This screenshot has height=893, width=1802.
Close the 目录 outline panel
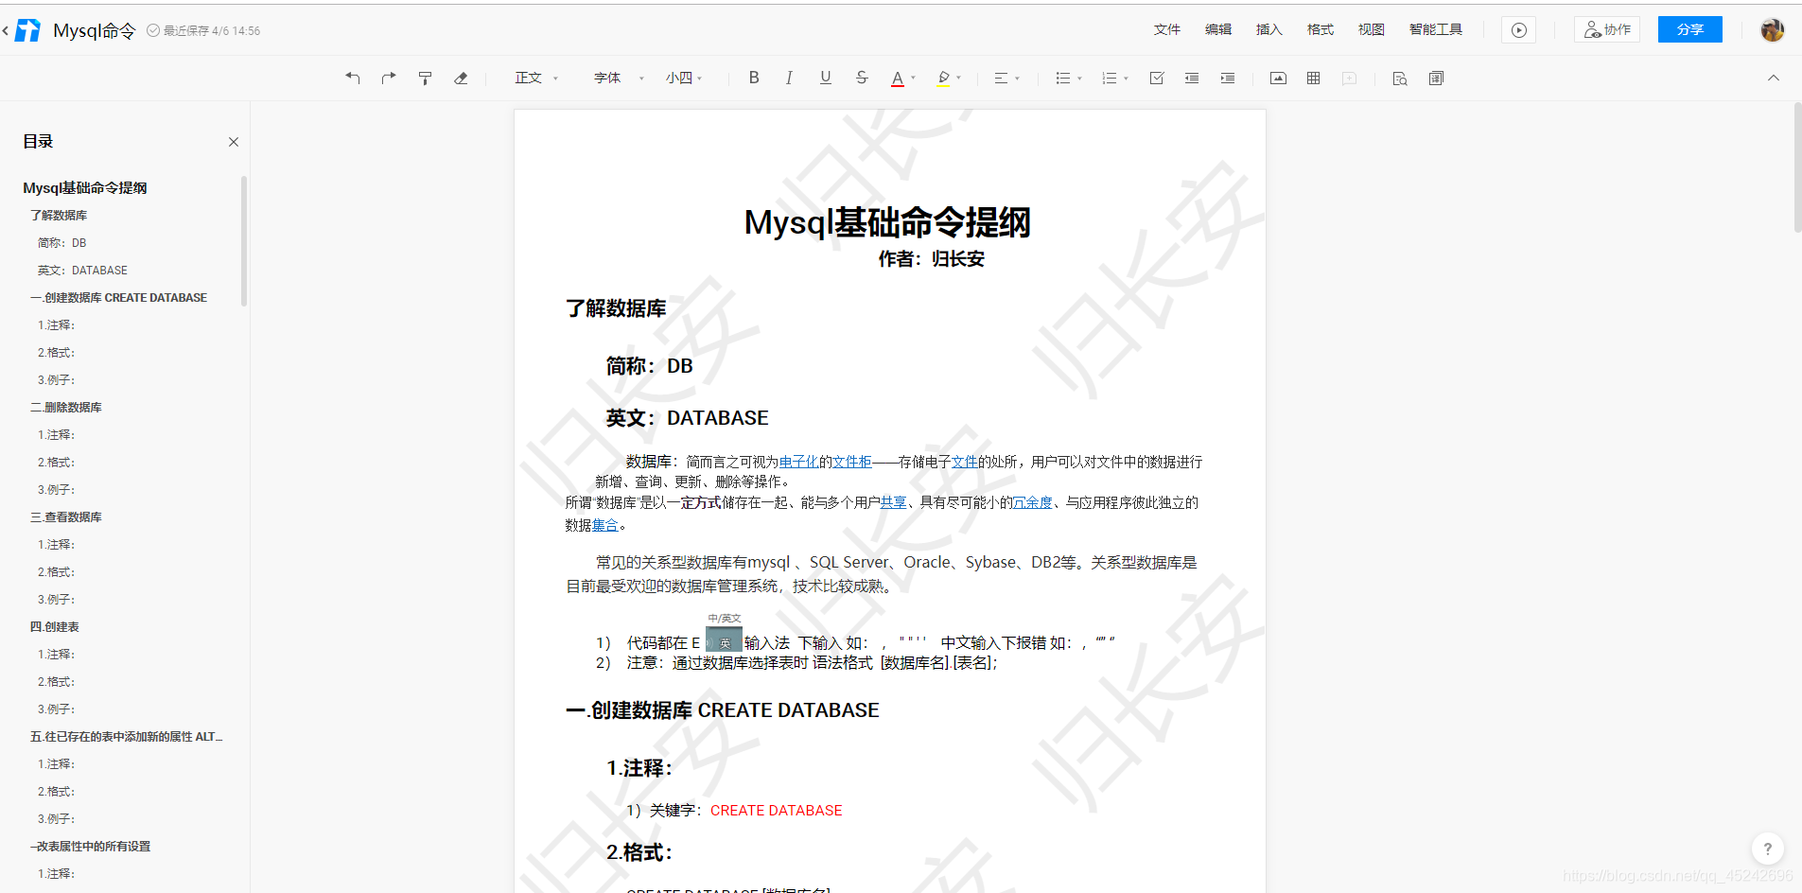[x=234, y=142]
